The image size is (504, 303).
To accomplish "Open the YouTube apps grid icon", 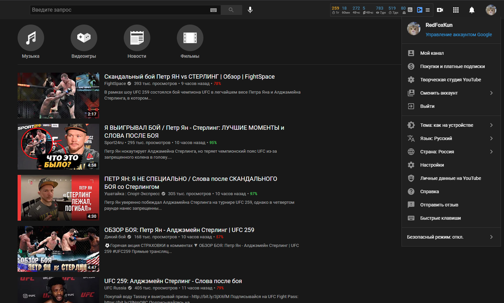I will tap(456, 10).
